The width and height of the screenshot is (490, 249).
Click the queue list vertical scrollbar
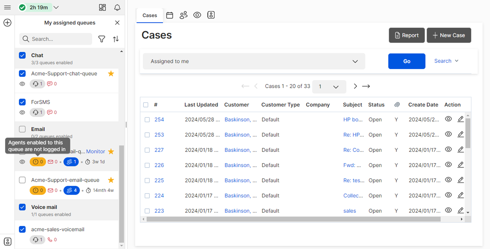(x=121, y=194)
